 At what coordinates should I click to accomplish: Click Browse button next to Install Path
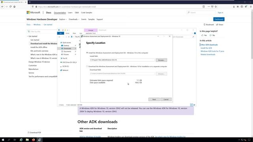coord(161,60)
